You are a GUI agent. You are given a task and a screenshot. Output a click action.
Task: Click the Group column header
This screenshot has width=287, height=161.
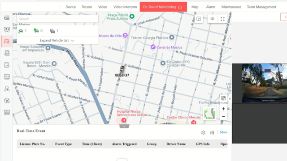[x=152, y=144]
